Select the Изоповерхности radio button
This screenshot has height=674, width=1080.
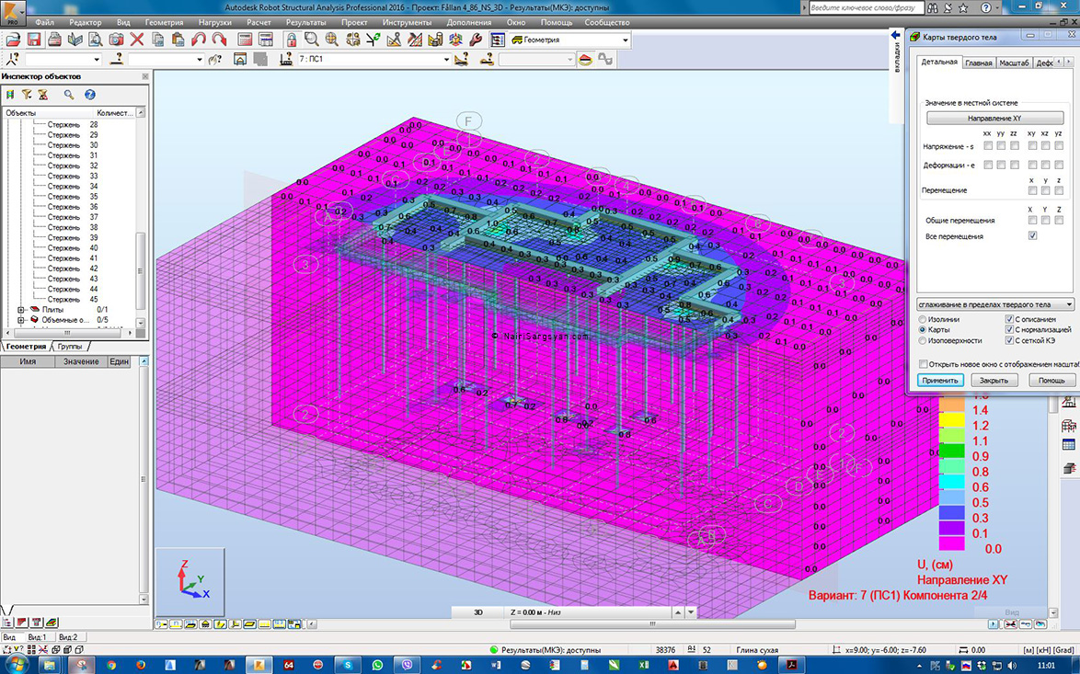[923, 341]
